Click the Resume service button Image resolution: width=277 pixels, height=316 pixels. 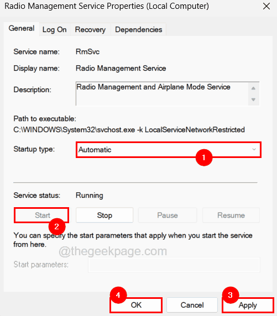(x=231, y=215)
